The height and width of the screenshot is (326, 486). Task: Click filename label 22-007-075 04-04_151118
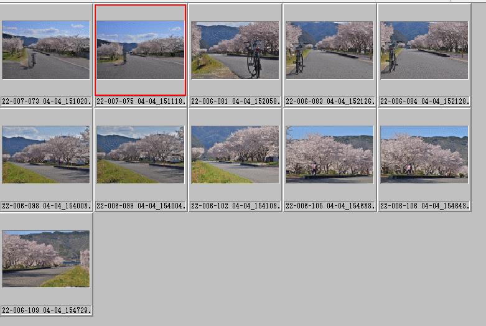point(141,101)
